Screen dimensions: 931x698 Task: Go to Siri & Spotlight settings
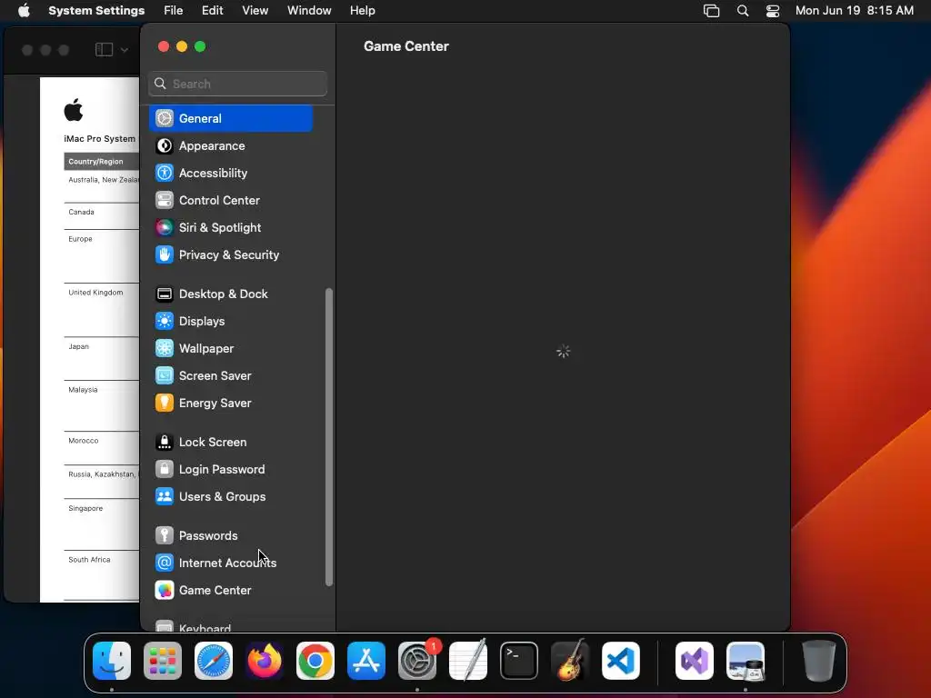point(231,227)
